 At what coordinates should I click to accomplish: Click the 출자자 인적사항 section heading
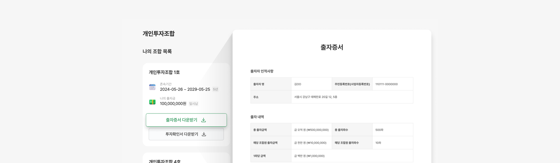click(262, 71)
